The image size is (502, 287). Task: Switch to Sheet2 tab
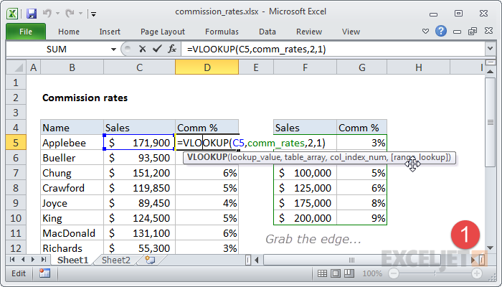point(116,260)
